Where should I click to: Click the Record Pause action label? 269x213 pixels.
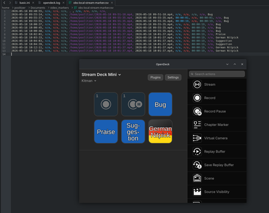click(x=215, y=111)
